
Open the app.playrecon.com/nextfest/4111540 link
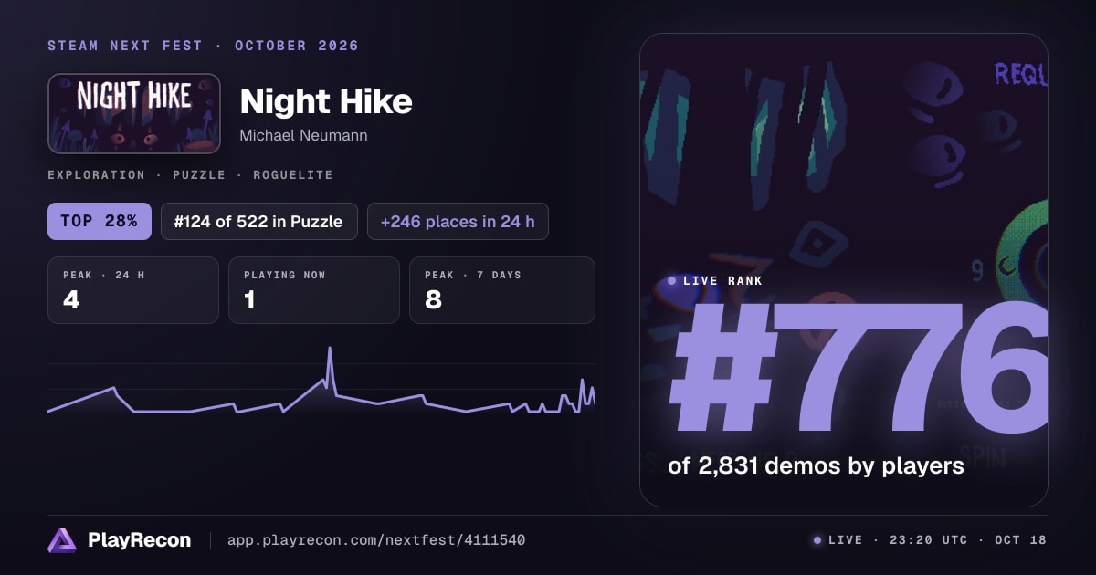tap(376, 540)
